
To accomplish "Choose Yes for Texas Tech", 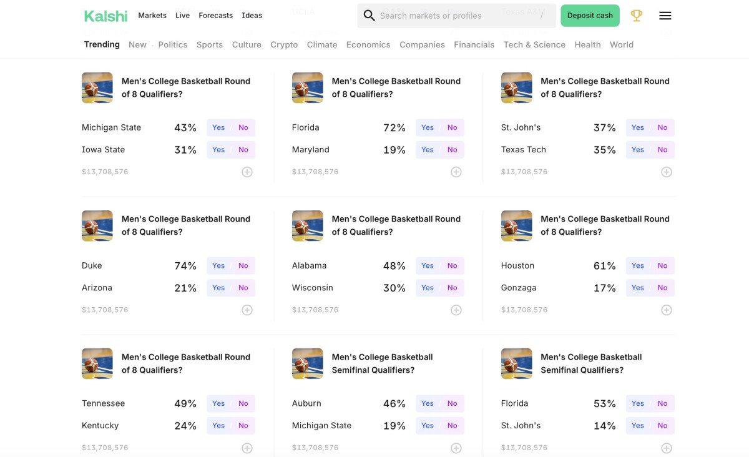I will click(637, 150).
